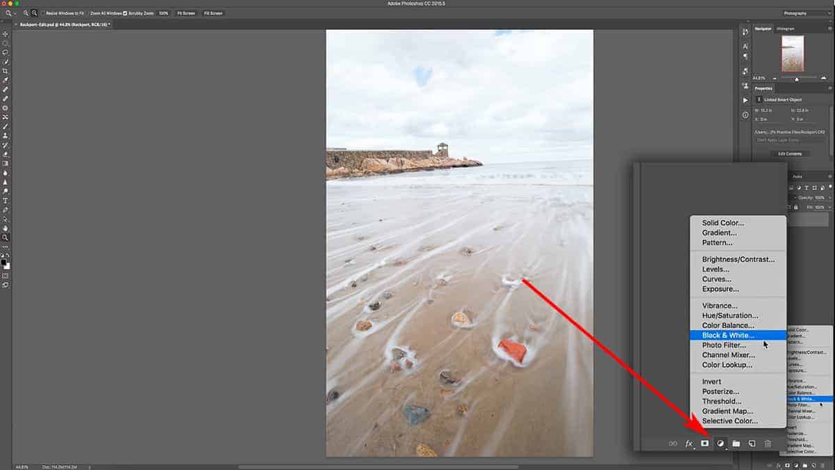Select the Blur tool
Image resolution: width=835 pixels, height=470 pixels.
tap(6, 173)
